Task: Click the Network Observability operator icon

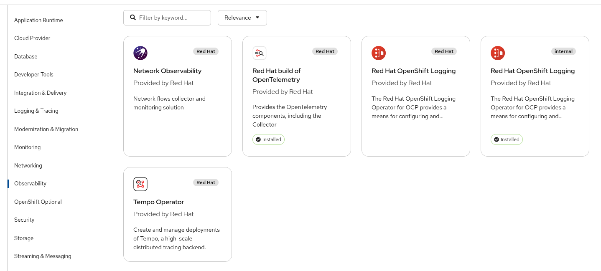Action: [140, 53]
